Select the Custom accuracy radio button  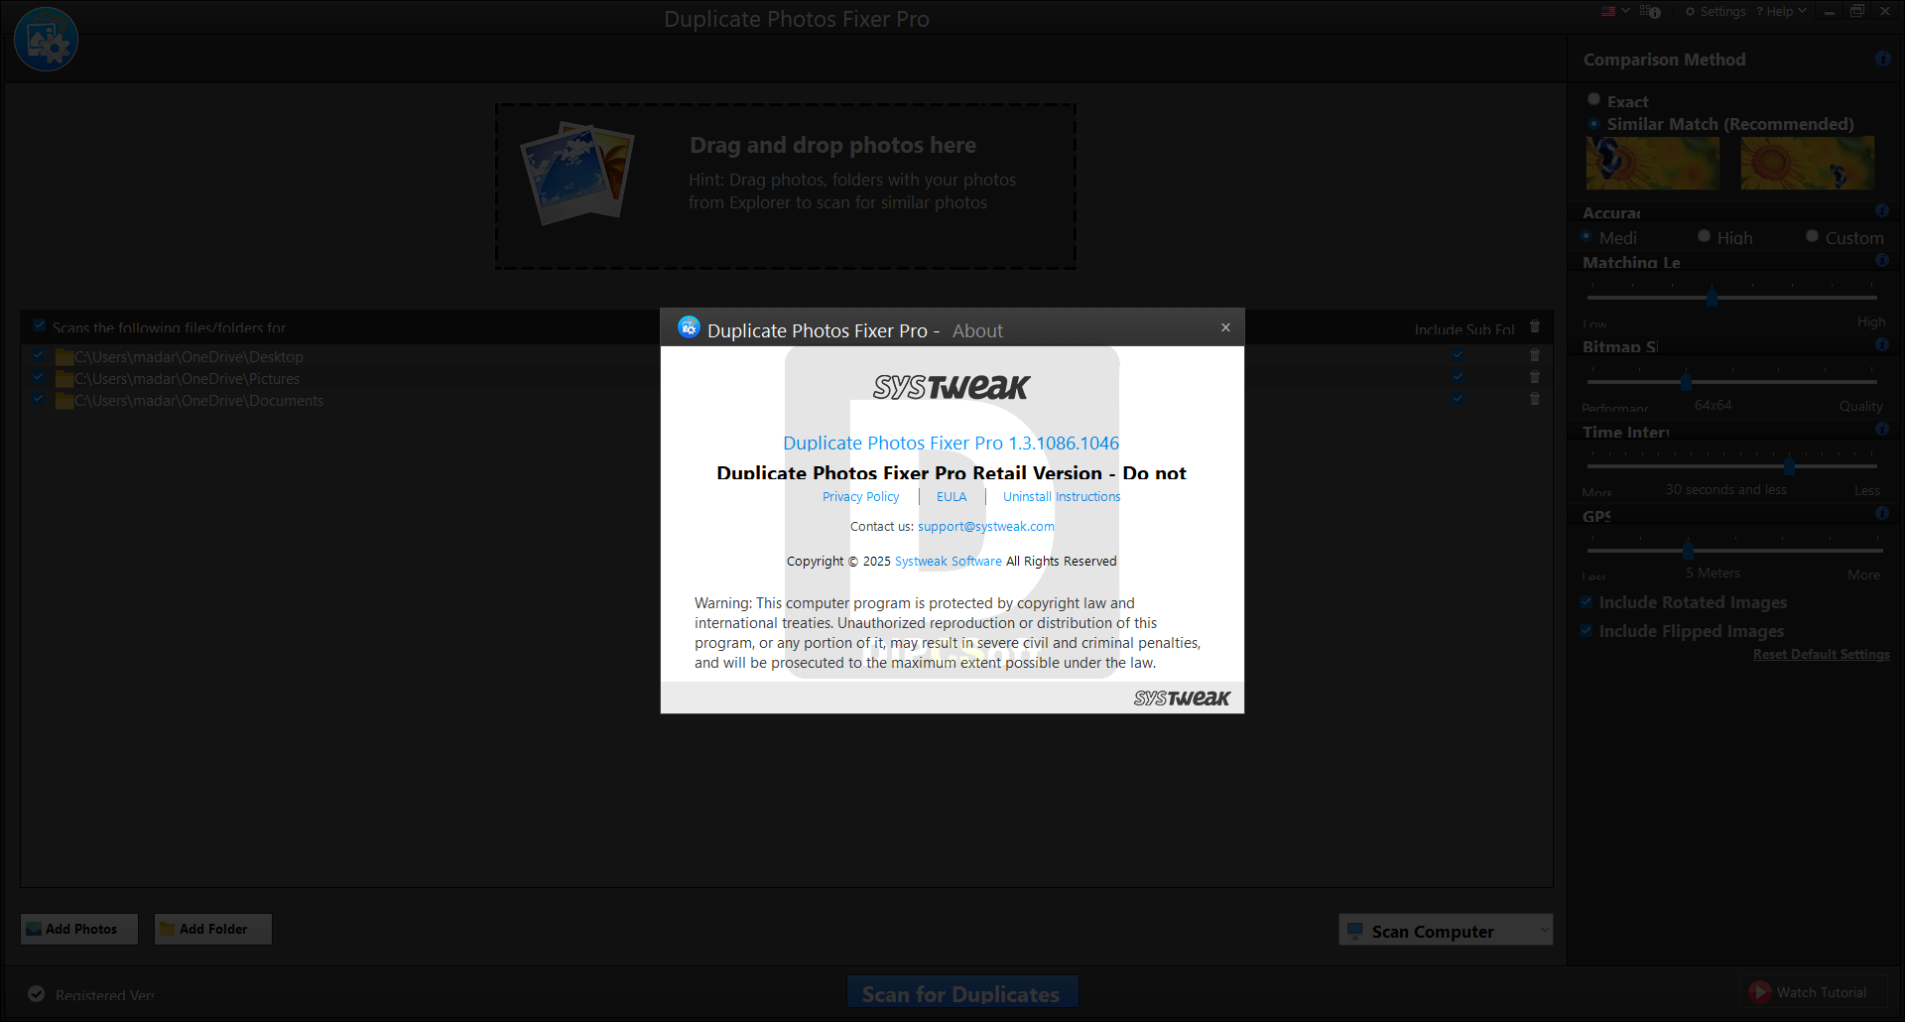[x=1812, y=236]
